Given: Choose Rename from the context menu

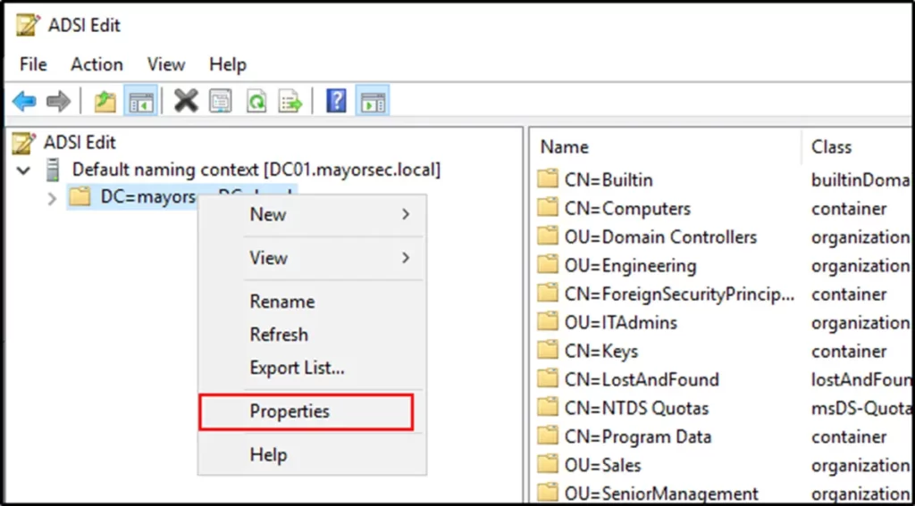Looking at the screenshot, I should (282, 302).
